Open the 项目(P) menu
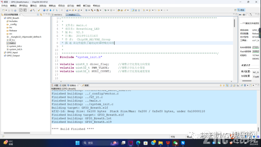 [x=61, y=6]
